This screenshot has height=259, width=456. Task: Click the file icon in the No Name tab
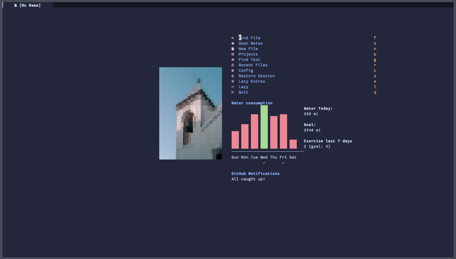click(x=15, y=5)
